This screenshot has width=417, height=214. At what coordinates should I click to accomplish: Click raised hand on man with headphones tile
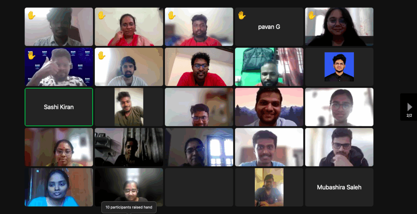pos(101,55)
